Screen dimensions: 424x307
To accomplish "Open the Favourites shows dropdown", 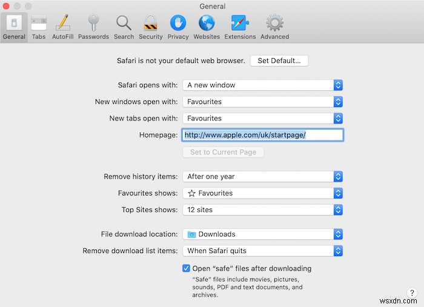I will coord(262,193).
